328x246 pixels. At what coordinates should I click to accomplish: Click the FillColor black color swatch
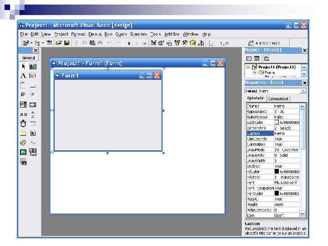(x=277, y=171)
